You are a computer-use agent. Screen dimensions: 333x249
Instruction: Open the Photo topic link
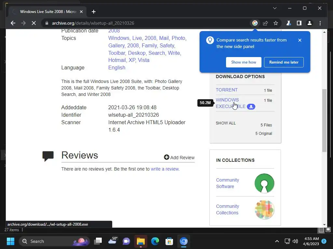click(178, 38)
